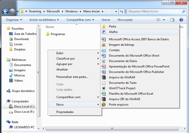
Task: Create Documento do Microsoft Office Word
Action: click(x=140, y=56)
